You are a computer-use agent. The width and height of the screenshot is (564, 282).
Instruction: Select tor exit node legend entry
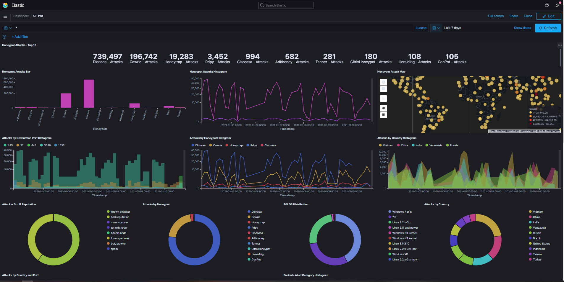[x=117, y=228]
